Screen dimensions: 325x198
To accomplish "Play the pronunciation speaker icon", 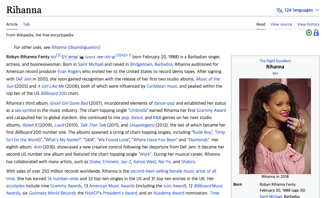I will point(82,58).
